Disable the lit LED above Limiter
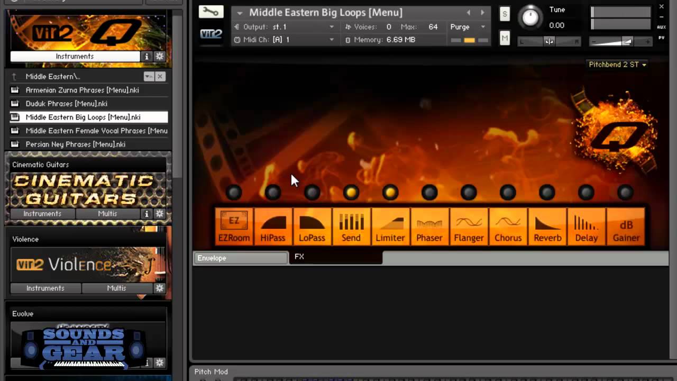 pyautogui.click(x=390, y=193)
